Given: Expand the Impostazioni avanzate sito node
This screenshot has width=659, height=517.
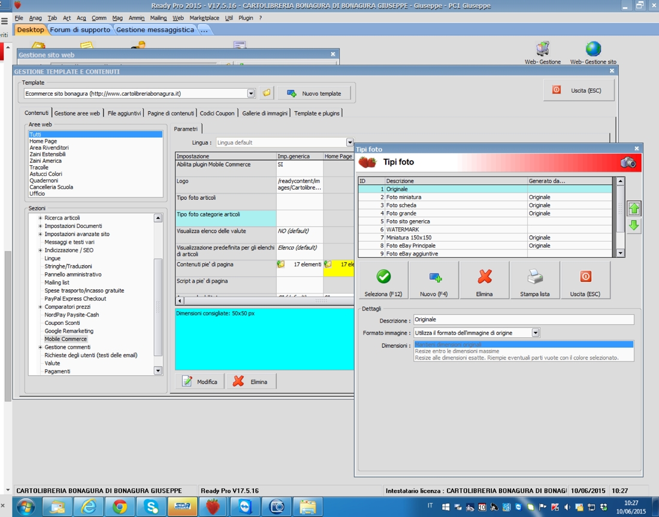Looking at the screenshot, I should (40, 234).
